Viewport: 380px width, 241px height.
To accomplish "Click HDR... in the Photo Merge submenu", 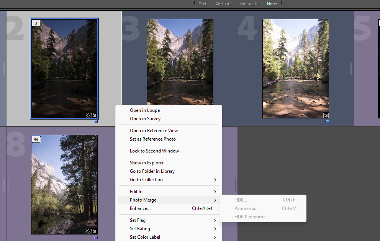I will click(263, 200).
